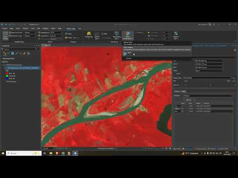The width and height of the screenshot is (238, 178).
Task: Open the Band Combination gallery button
Action: tap(128, 36)
